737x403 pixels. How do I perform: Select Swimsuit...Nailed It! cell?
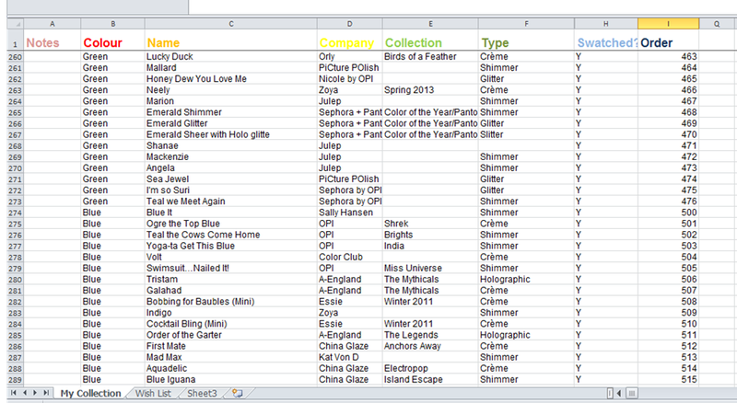point(231,268)
